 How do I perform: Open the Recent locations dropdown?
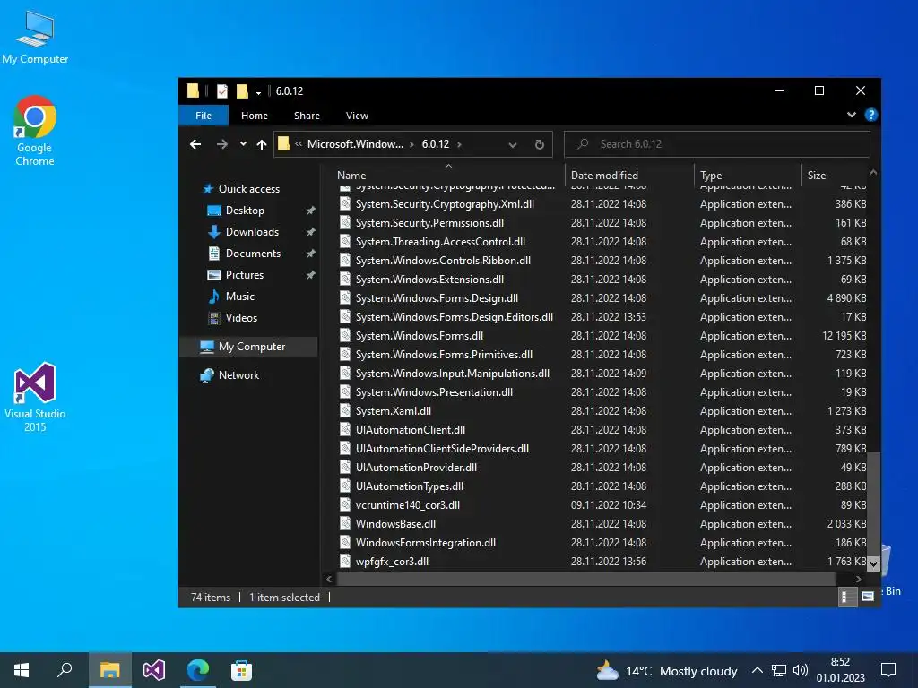coord(243,144)
